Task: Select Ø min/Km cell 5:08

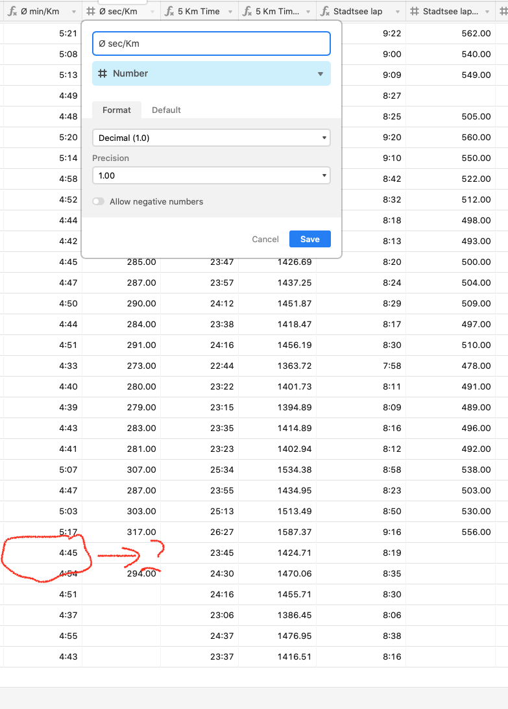Action: pyautogui.click(x=42, y=54)
